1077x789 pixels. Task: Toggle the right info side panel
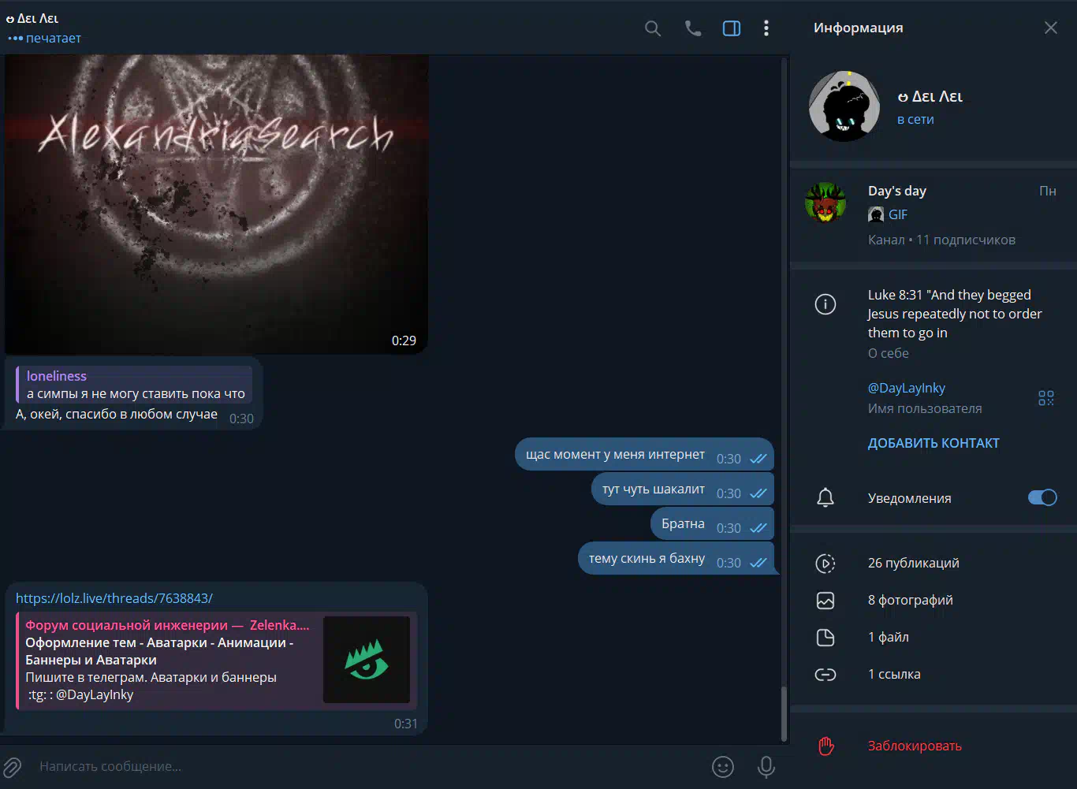coord(732,29)
